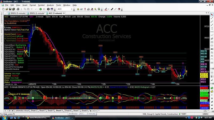Open the Symbols side panel tab
Screen dimensions: 214x120
click(2, 39)
